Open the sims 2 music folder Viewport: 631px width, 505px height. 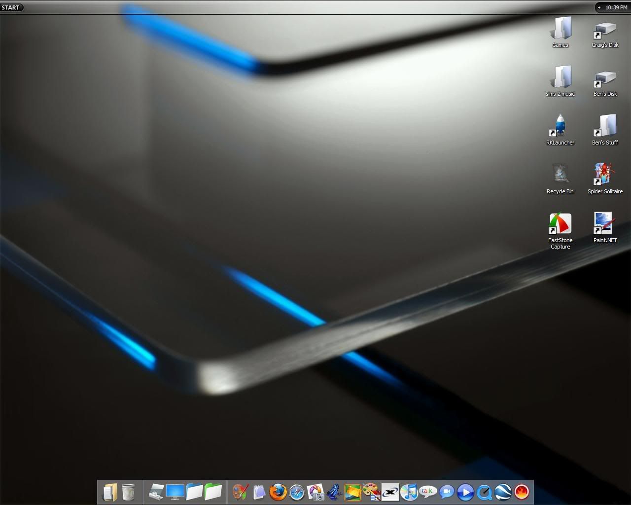click(560, 81)
